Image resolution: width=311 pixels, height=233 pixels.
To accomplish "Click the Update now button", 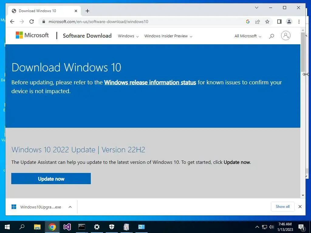I will 51,178.
